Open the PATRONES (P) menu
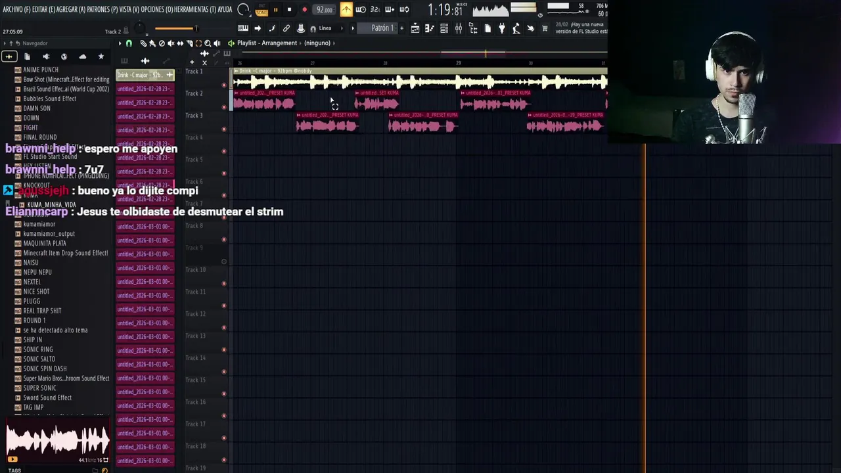This screenshot has height=473, width=841. [102, 9]
